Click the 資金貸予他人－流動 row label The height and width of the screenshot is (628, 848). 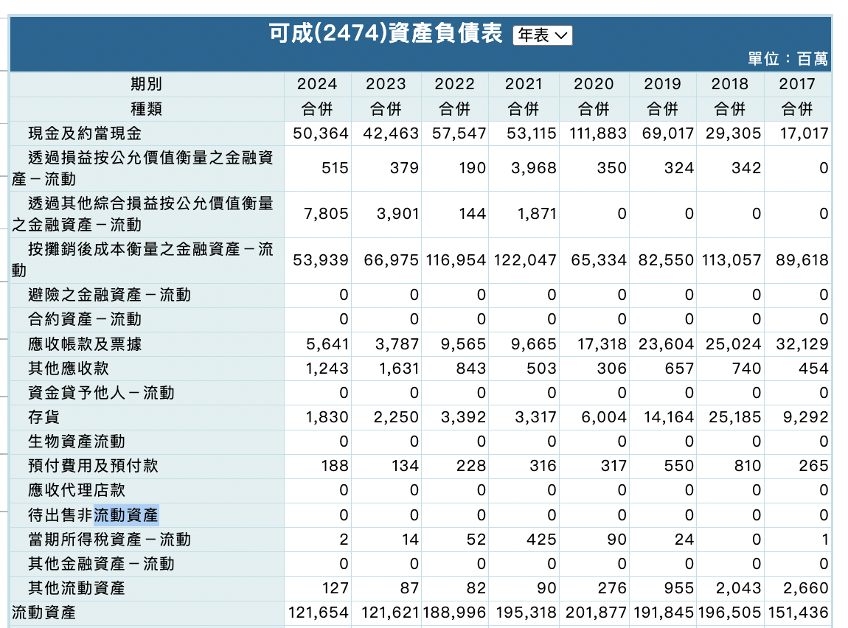[101, 393]
